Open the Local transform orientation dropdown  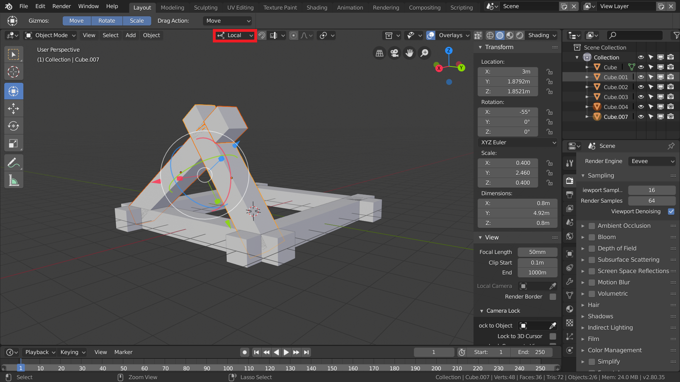coord(235,35)
